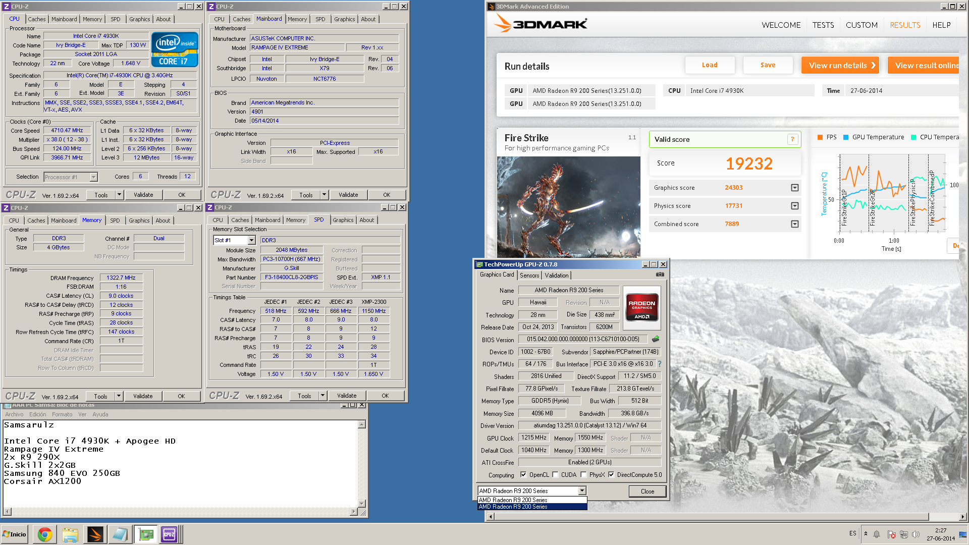
Task: Click the Notepad text area
Action: coord(181,463)
